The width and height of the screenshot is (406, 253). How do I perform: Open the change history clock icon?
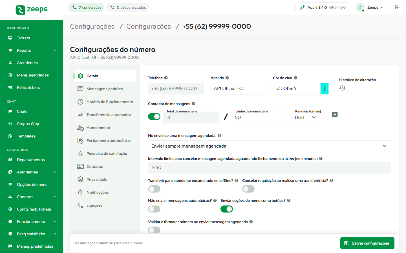coord(342,88)
